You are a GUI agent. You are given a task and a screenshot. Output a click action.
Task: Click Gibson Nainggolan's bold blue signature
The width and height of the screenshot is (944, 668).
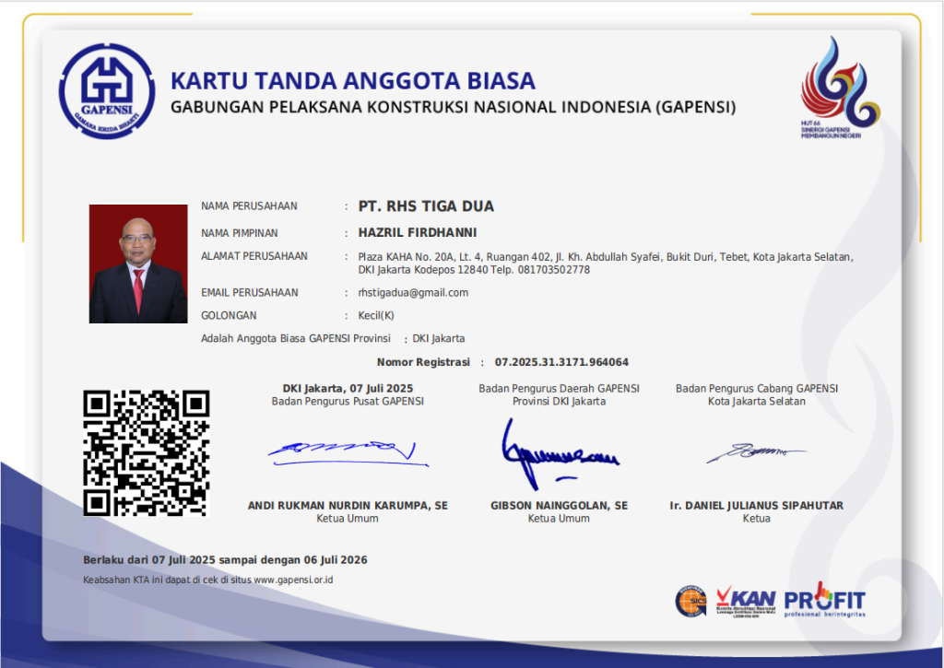552,452
